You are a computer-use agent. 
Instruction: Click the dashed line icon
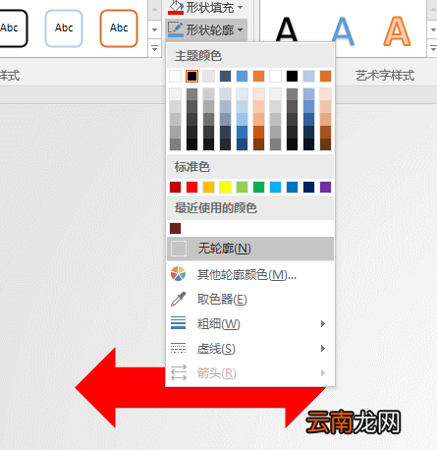179,348
